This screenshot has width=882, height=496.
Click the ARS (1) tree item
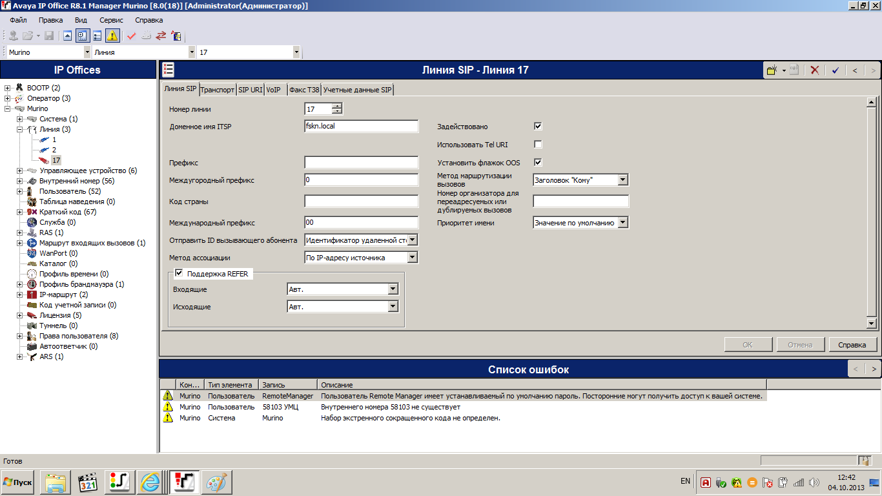[x=52, y=356]
